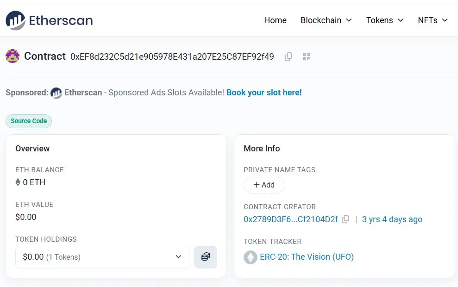Click the sponsored Etherscan logo icon
This screenshot has height=287, width=458.
(x=56, y=93)
